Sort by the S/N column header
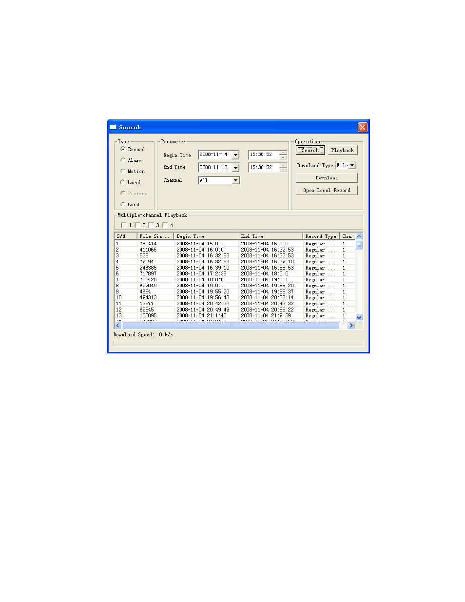Screen dimensions: 465x602 coord(125,236)
